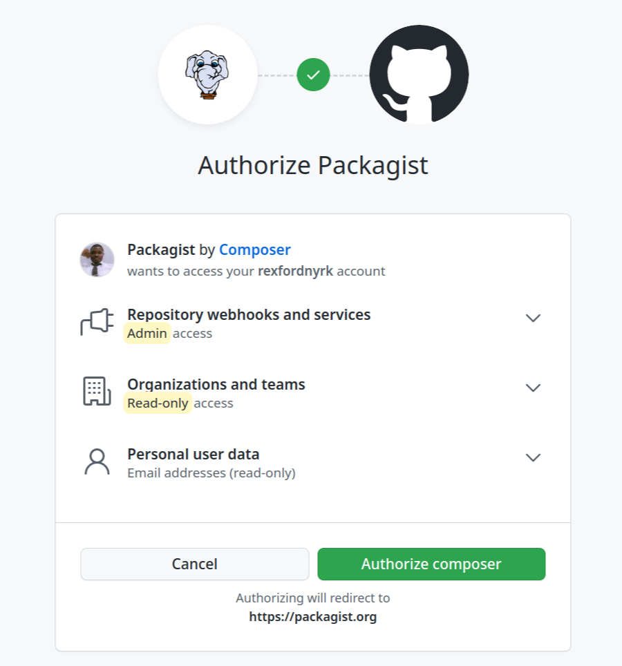Click the megaphone webhook permission icon
The width and height of the screenshot is (622, 666).
tap(97, 321)
